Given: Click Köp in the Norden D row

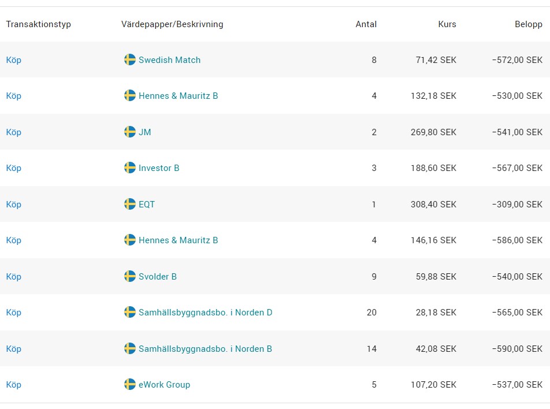Looking at the screenshot, I should [x=14, y=313].
